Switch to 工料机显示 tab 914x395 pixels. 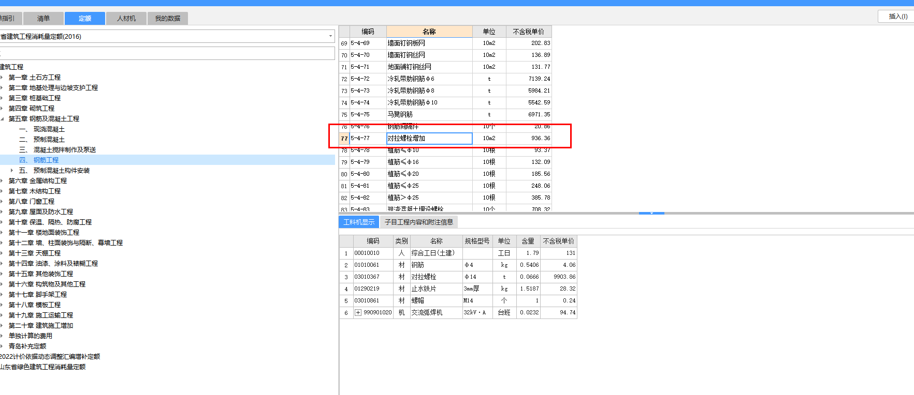pyautogui.click(x=359, y=222)
